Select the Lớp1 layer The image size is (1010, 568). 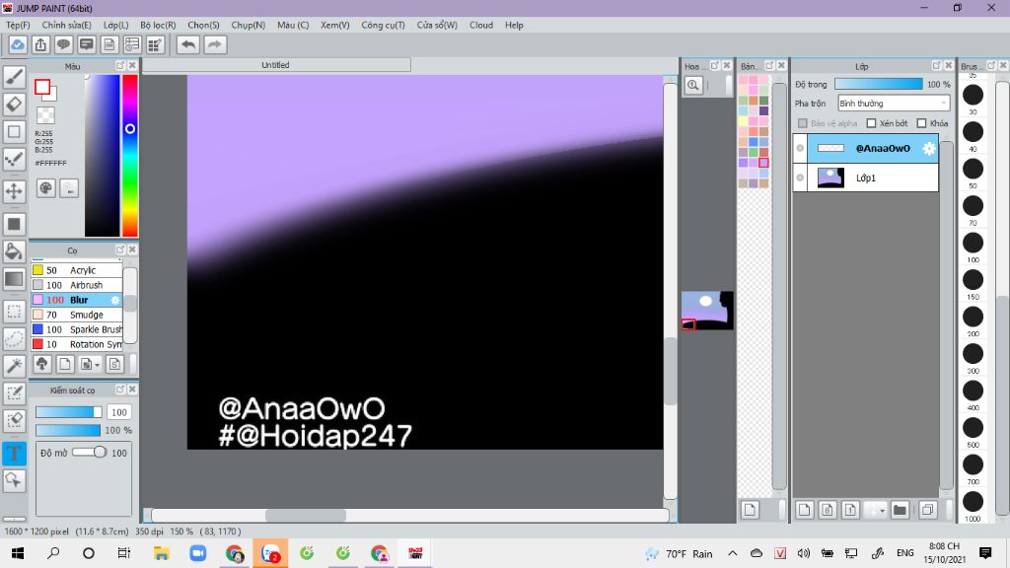point(865,177)
